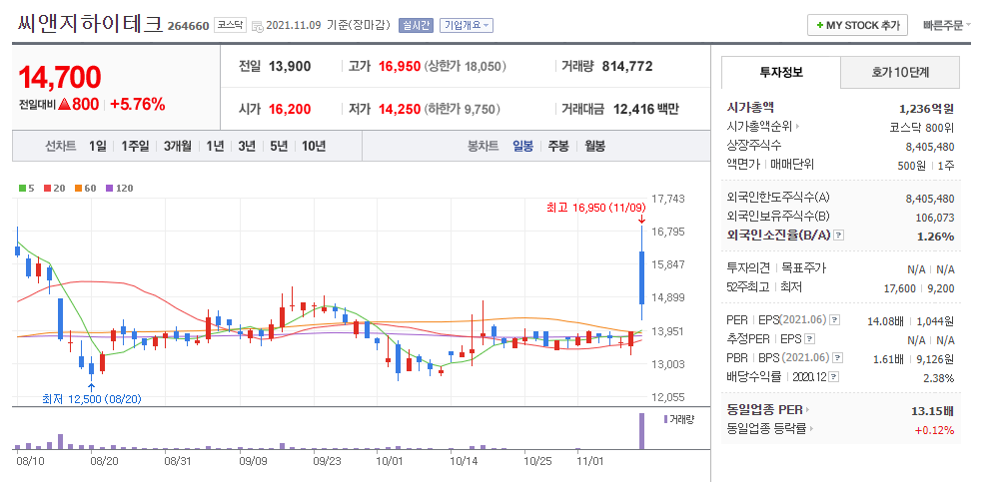
Task: Click the 실시간 badge button
Action: [x=416, y=25]
